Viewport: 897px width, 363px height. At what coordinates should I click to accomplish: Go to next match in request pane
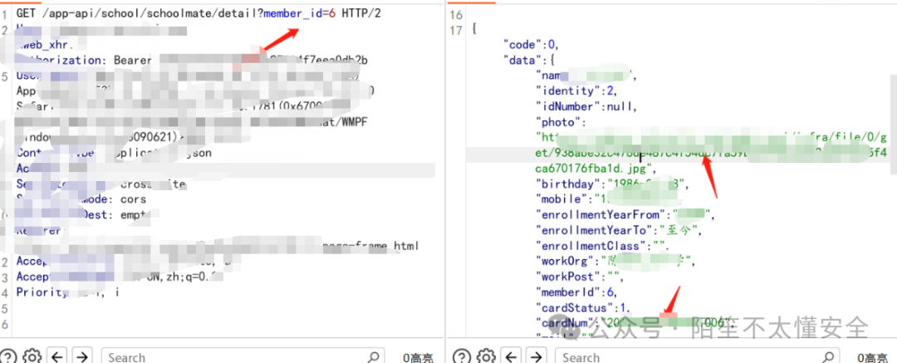[x=81, y=356]
